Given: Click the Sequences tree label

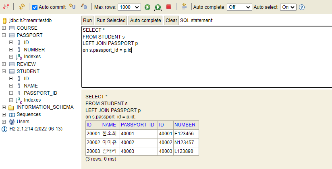Looking at the screenshot, I should click(29, 114).
